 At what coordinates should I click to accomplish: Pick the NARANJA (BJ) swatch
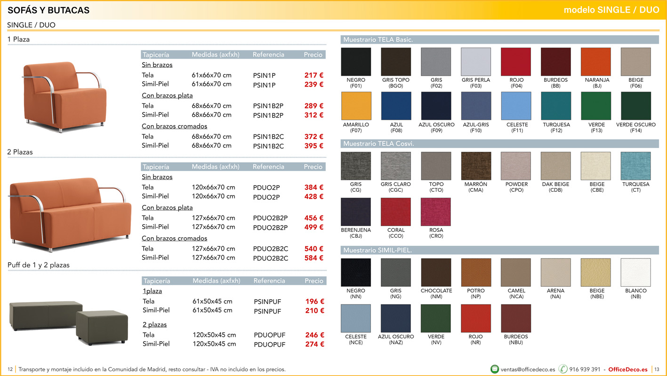596,62
